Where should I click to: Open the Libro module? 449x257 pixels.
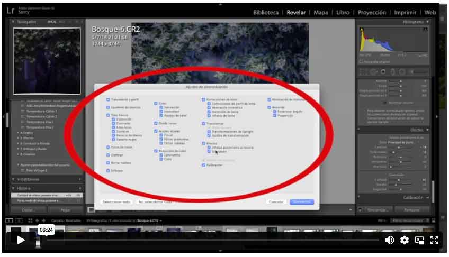tap(343, 12)
